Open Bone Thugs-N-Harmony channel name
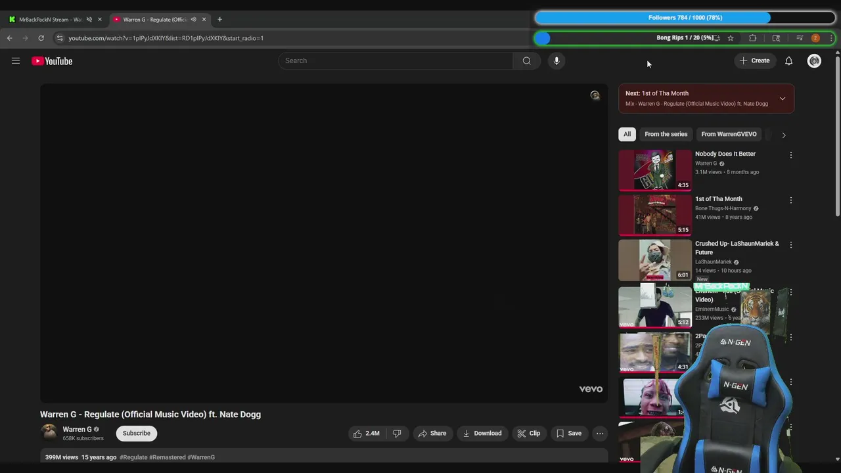841x473 pixels. click(x=723, y=209)
